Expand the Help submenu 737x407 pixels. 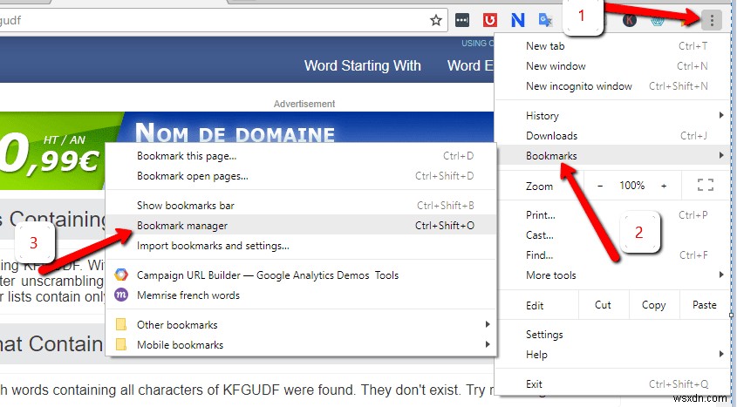tap(612, 355)
